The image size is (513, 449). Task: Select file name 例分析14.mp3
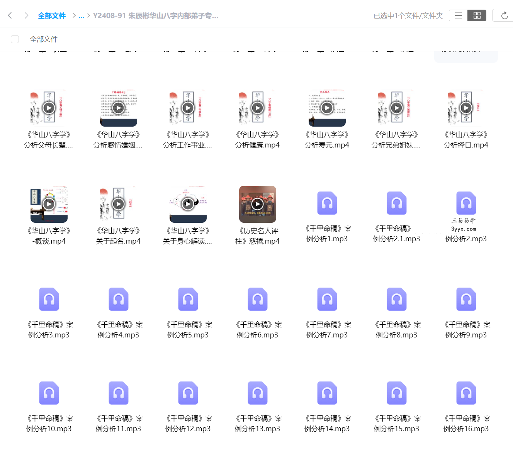(327, 429)
